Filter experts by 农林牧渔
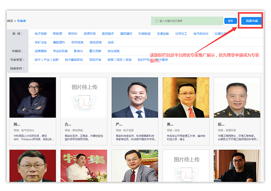Viewport: 271px width, 191px height. [77, 42]
